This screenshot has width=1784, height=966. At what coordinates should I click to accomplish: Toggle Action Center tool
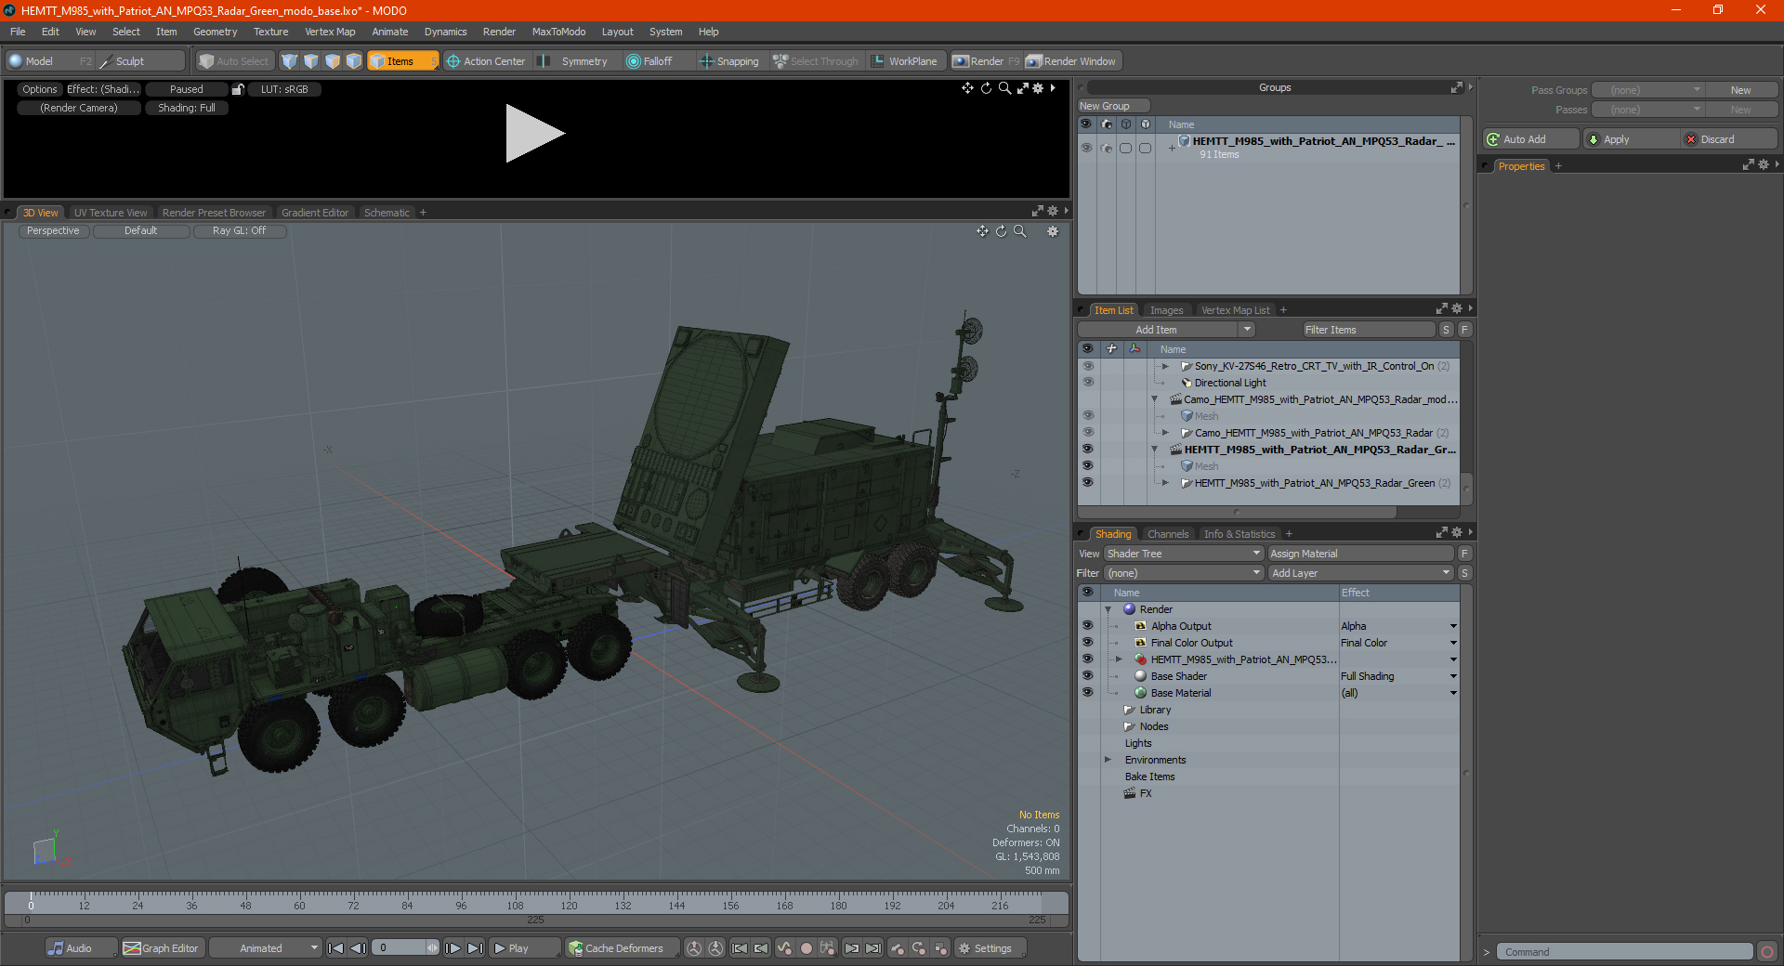coord(487,61)
